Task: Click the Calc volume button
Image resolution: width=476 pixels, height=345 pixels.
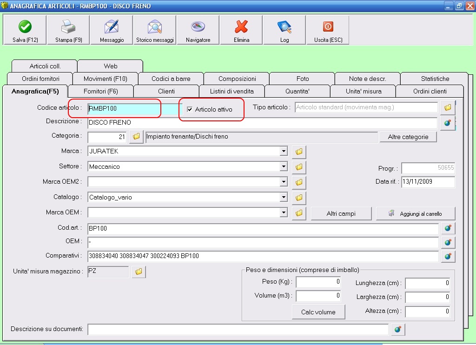Action: pos(318,312)
